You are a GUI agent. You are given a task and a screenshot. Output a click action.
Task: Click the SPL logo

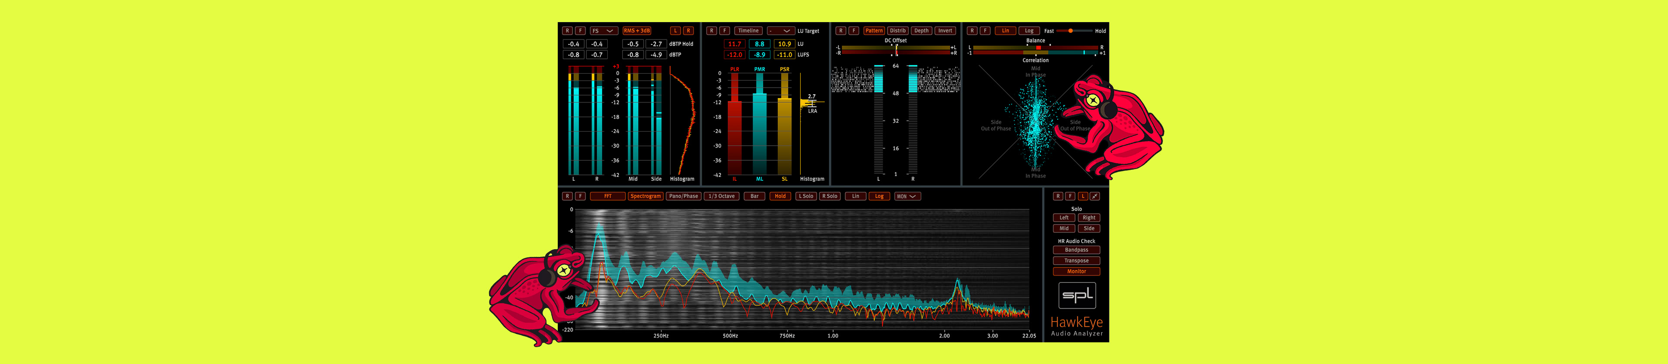[x=1077, y=296]
